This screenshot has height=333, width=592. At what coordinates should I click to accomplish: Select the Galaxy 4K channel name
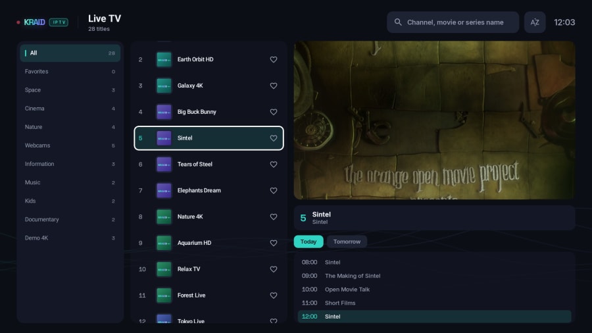click(x=190, y=86)
